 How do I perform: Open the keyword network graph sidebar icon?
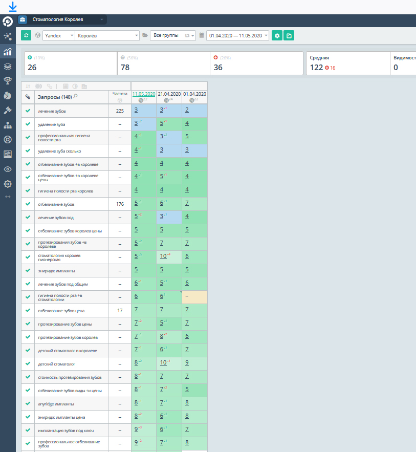tap(8, 36)
